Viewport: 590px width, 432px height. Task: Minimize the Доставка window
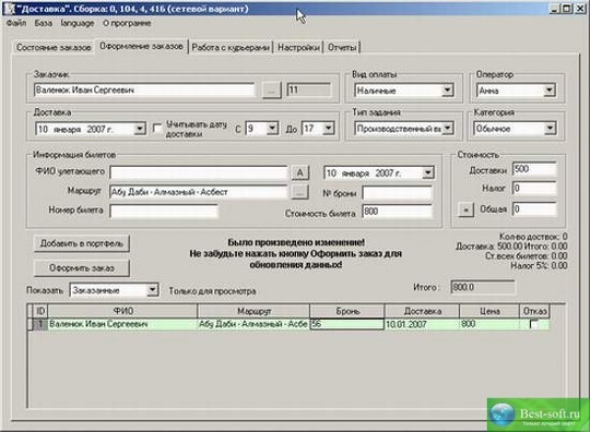554,8
